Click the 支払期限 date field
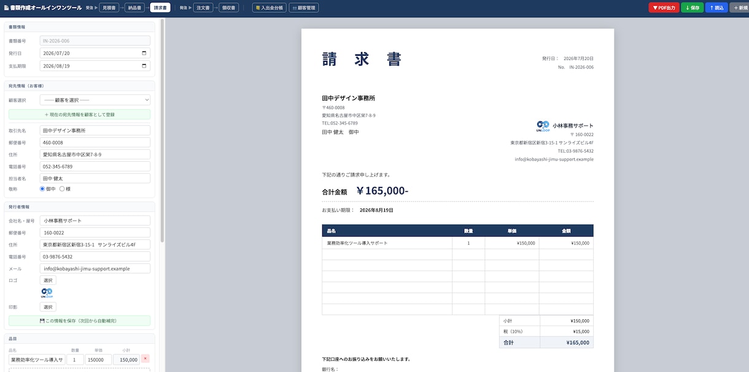This screenshot has width=749, height=372. 95,66
